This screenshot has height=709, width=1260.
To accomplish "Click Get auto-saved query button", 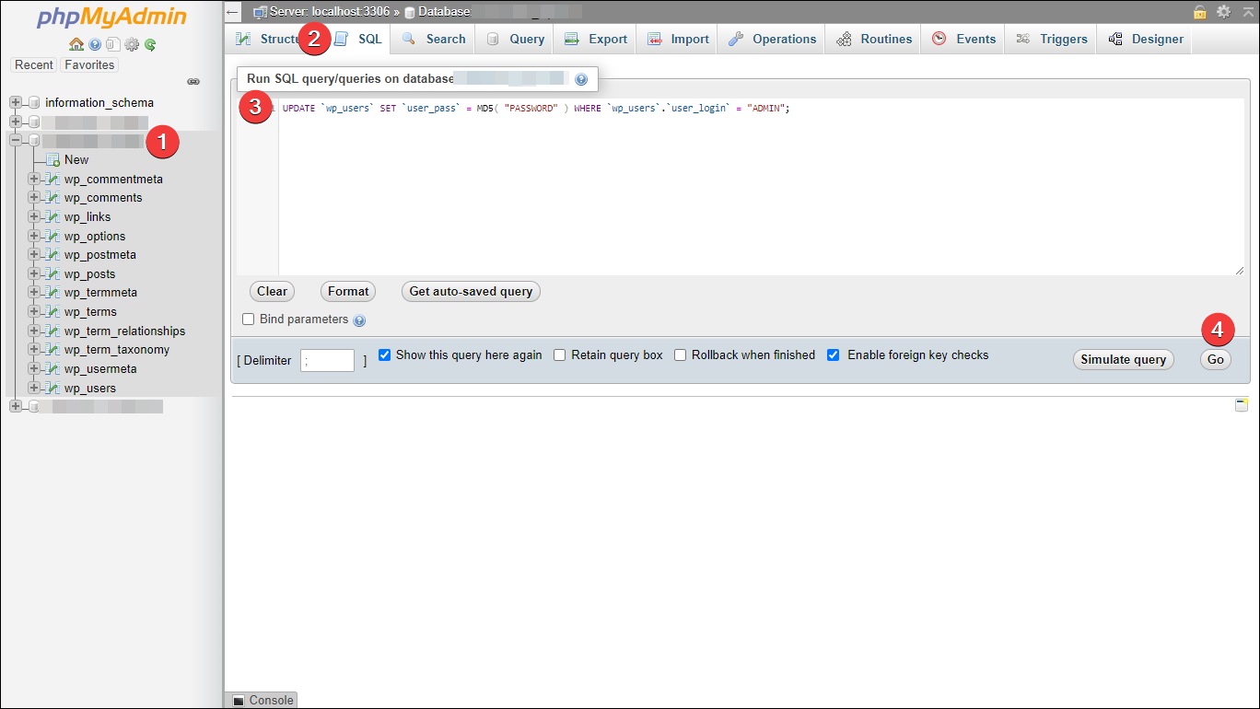I will [471, 291].
